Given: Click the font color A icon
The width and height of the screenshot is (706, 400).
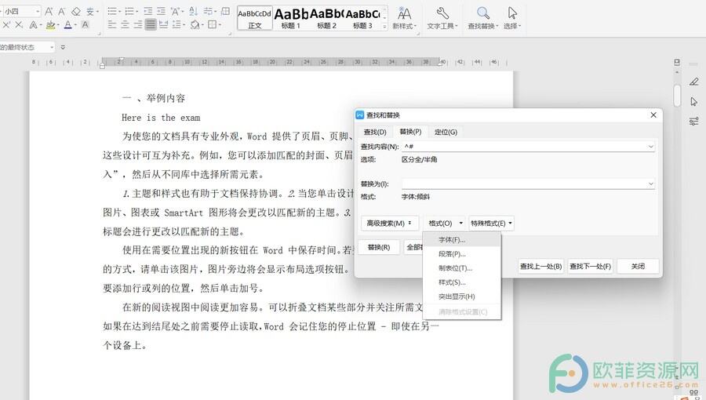Looking at the screenshot, I should (67, 25).
